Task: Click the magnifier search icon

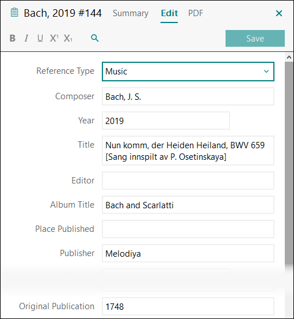Action: pyautogui.click(x=95, y=38)
